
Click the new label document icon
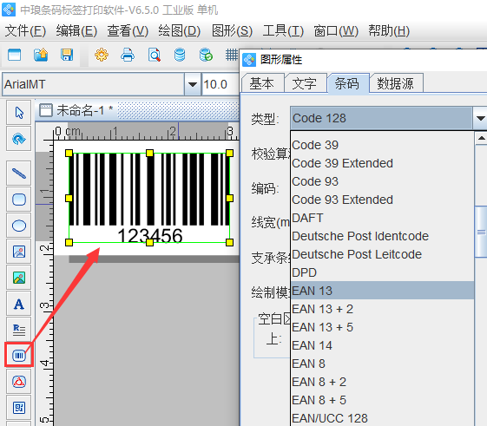pos(14,55)
